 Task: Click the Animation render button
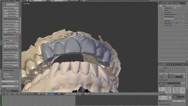click(172, 74)
